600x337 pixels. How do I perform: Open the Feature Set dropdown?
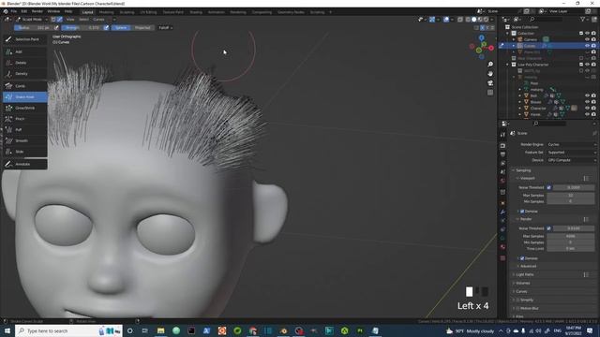[571, 152]
